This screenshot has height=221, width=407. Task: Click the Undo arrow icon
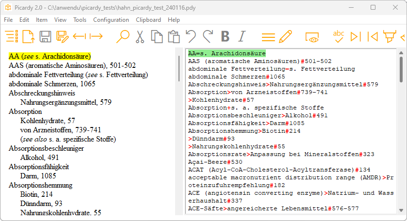point(191,36)
